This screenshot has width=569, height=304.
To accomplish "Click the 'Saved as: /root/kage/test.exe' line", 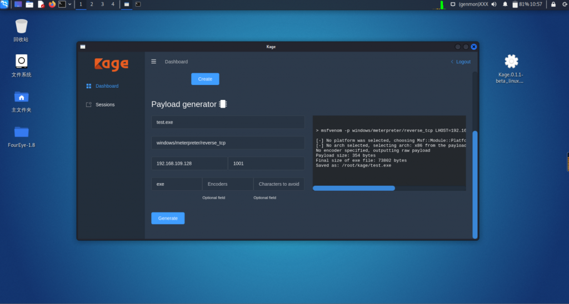I will 353,165.
